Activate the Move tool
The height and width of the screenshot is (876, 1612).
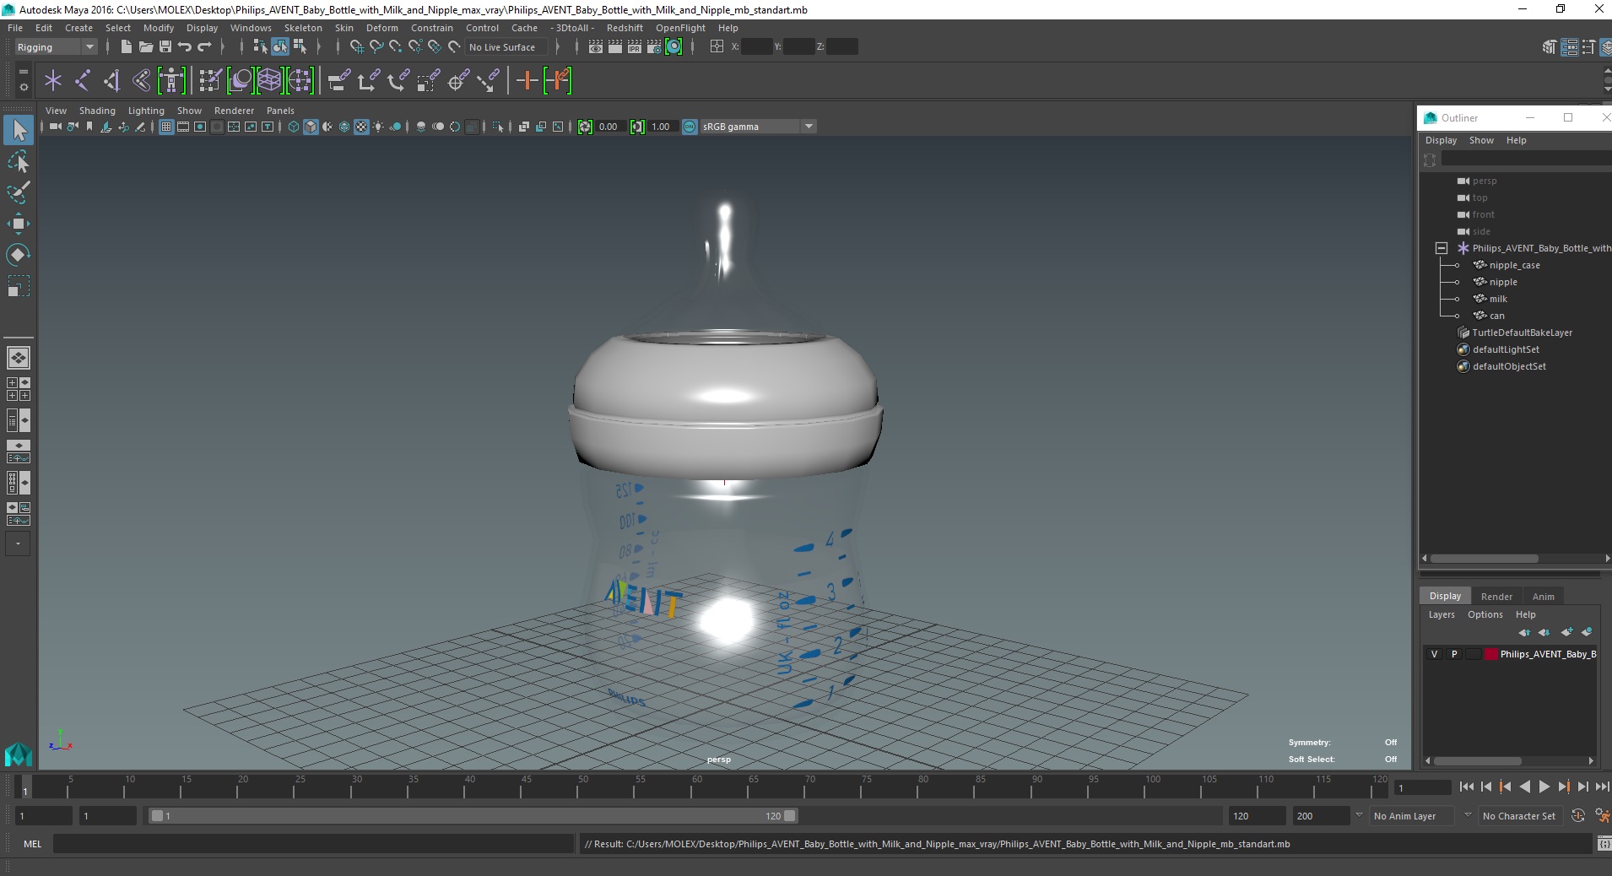coord(19,224)
